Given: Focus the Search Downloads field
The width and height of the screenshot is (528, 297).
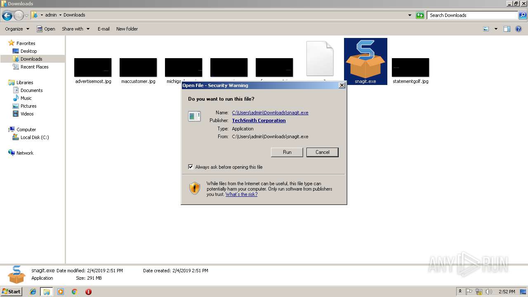Looking at the screenshot, I should pyautogui.click(x=472, y=15).
